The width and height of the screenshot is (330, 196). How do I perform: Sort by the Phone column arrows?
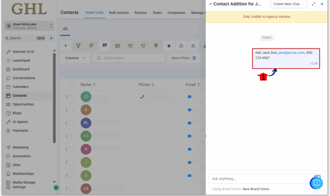click(x=152, y=85)
